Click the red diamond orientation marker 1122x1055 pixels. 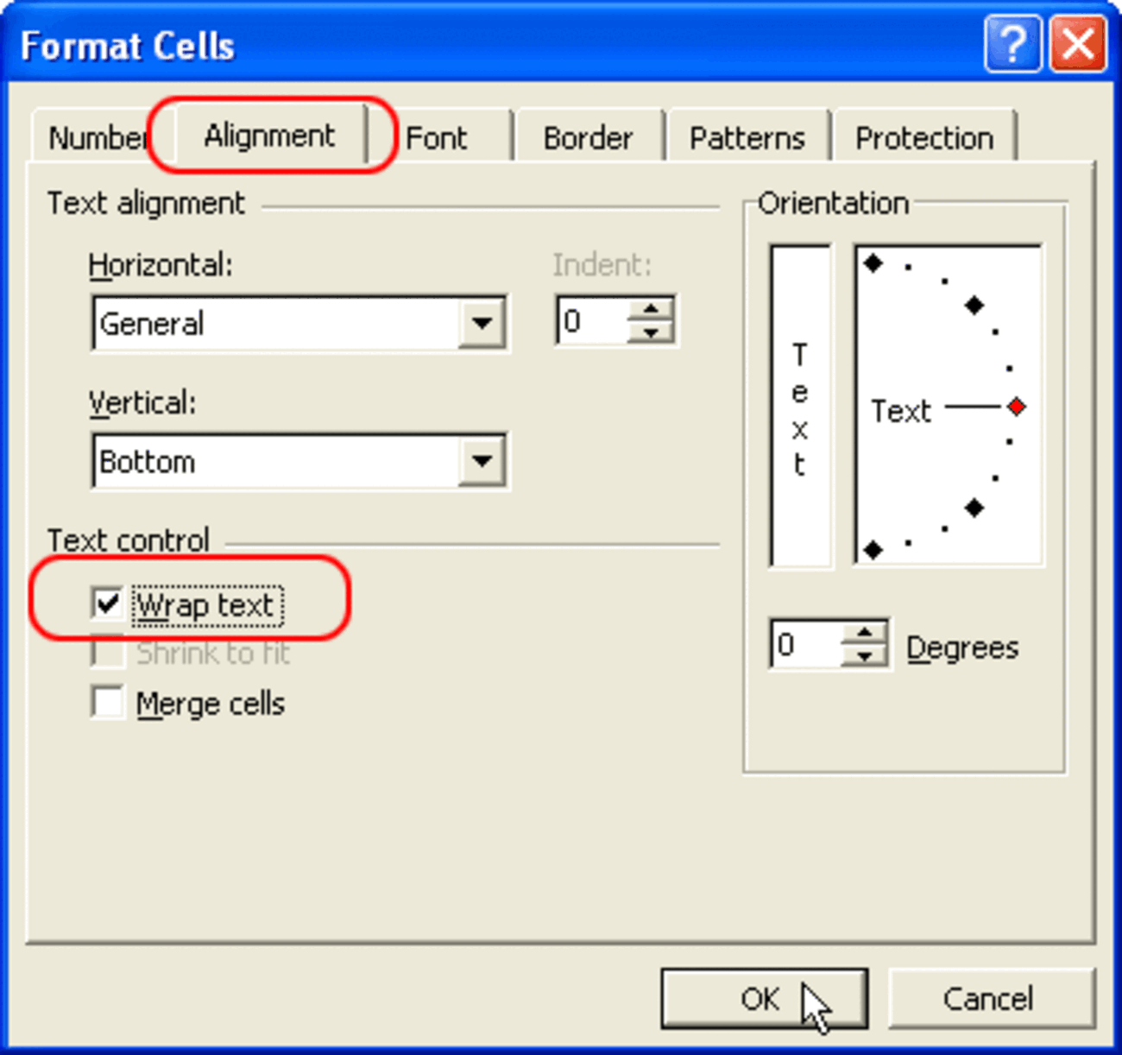pos(1017,407)
